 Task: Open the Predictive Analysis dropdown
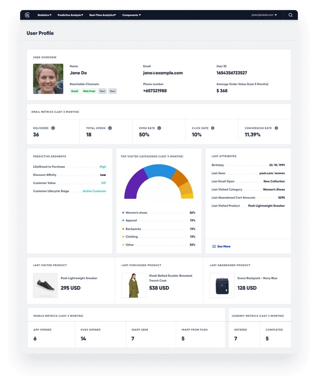70,15
